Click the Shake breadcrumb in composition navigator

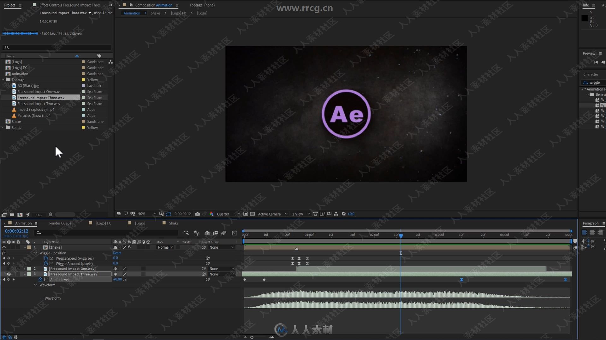(155, 13)
